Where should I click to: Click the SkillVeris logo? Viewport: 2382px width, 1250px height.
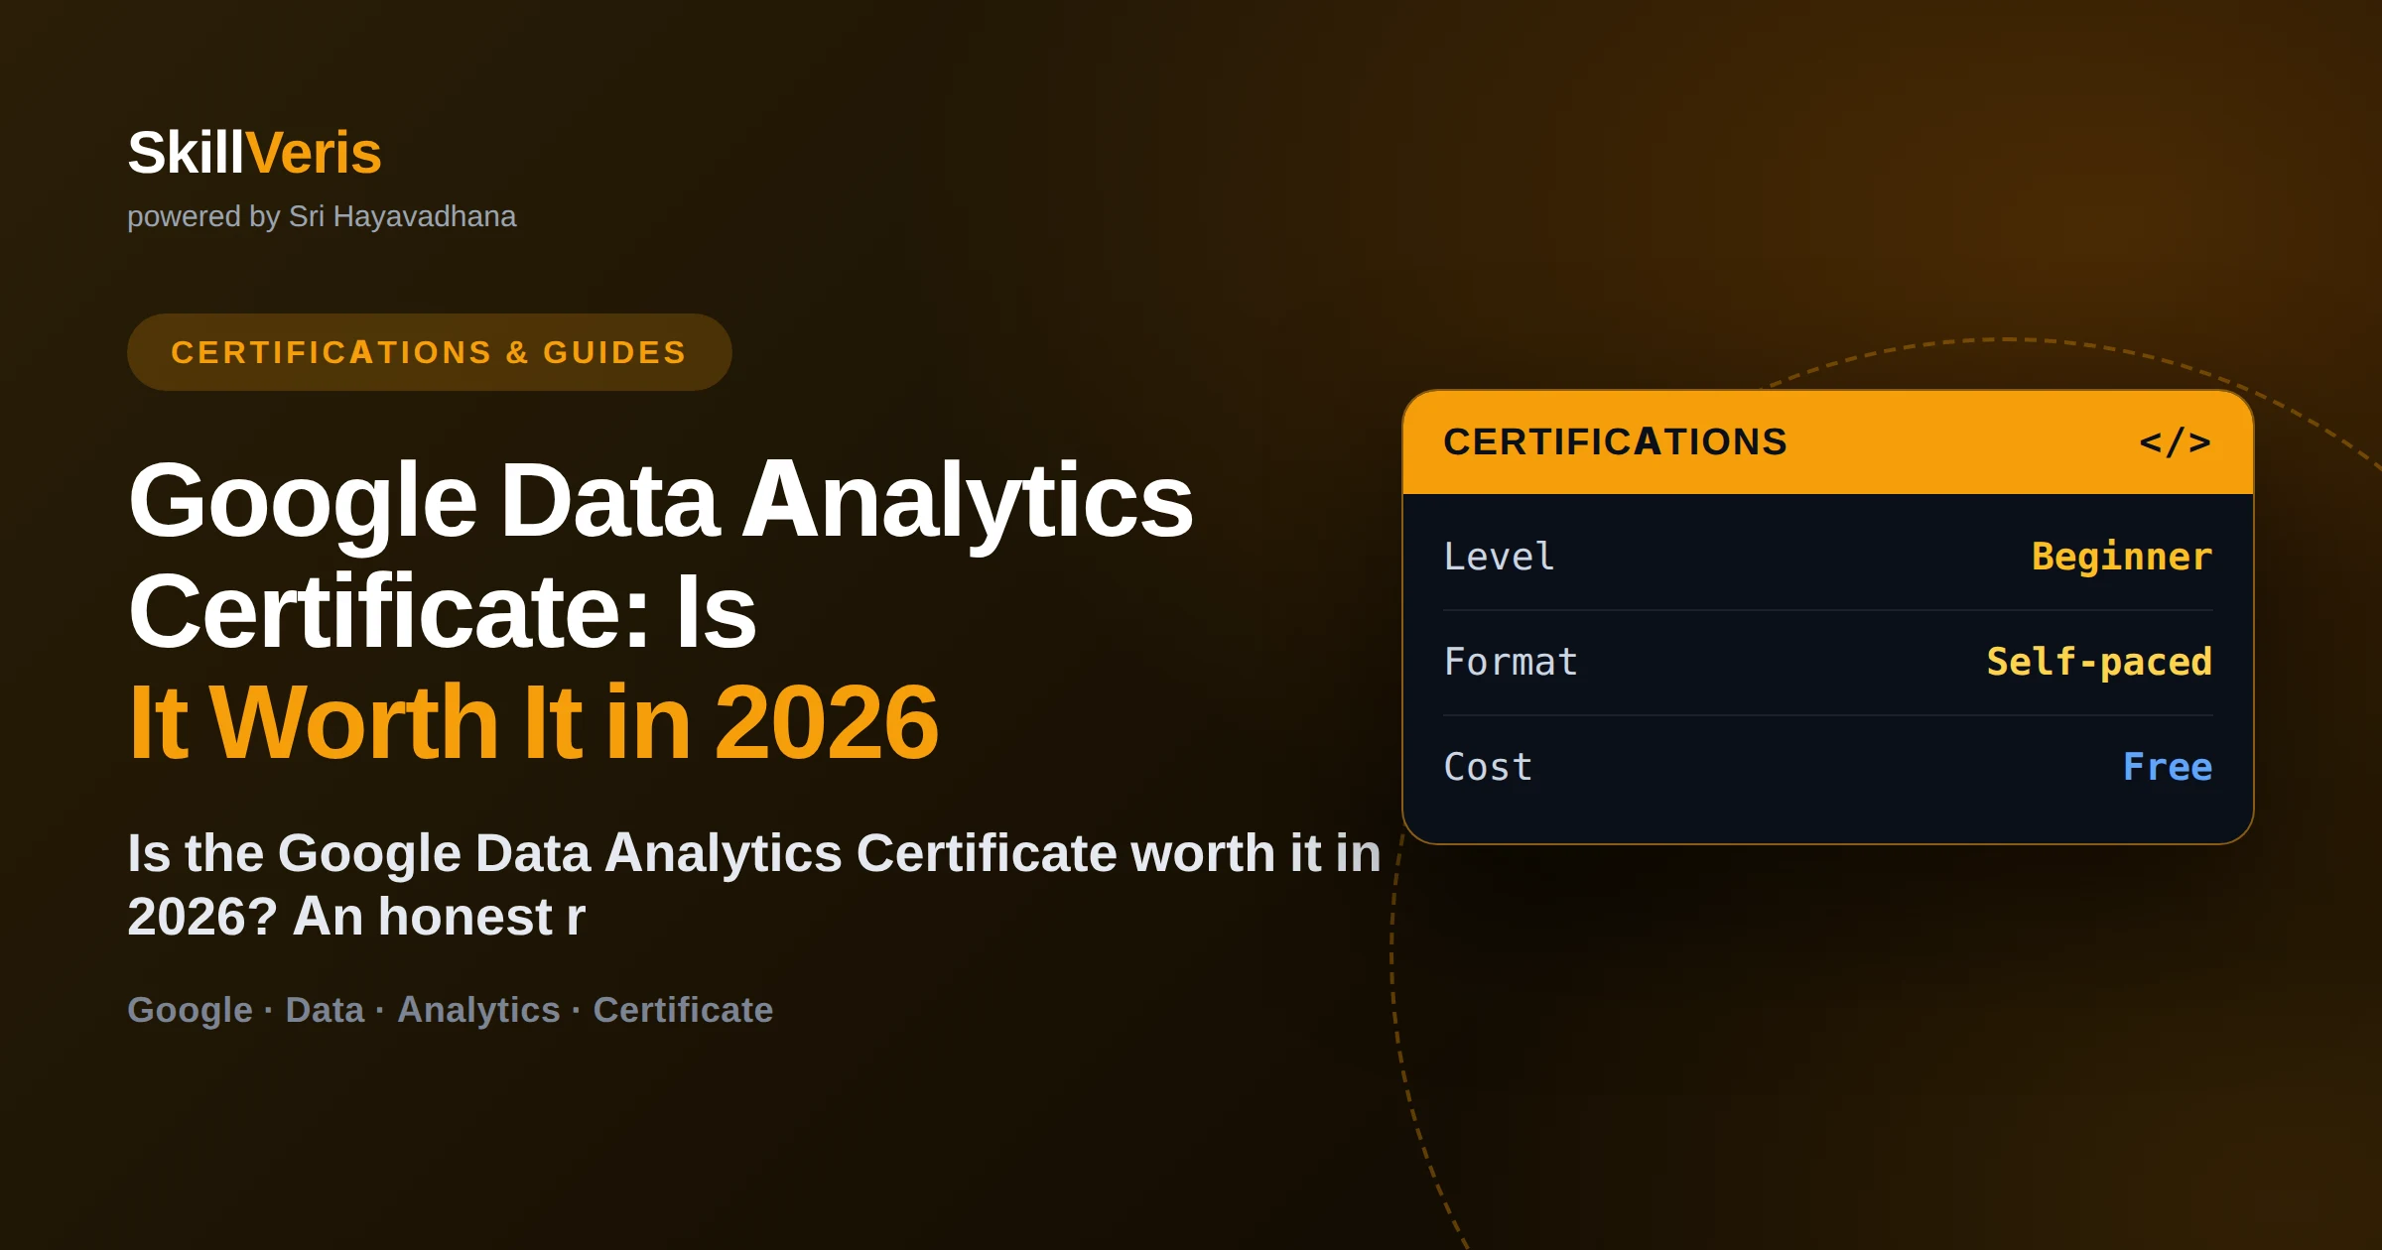click(x=254, y=153)
